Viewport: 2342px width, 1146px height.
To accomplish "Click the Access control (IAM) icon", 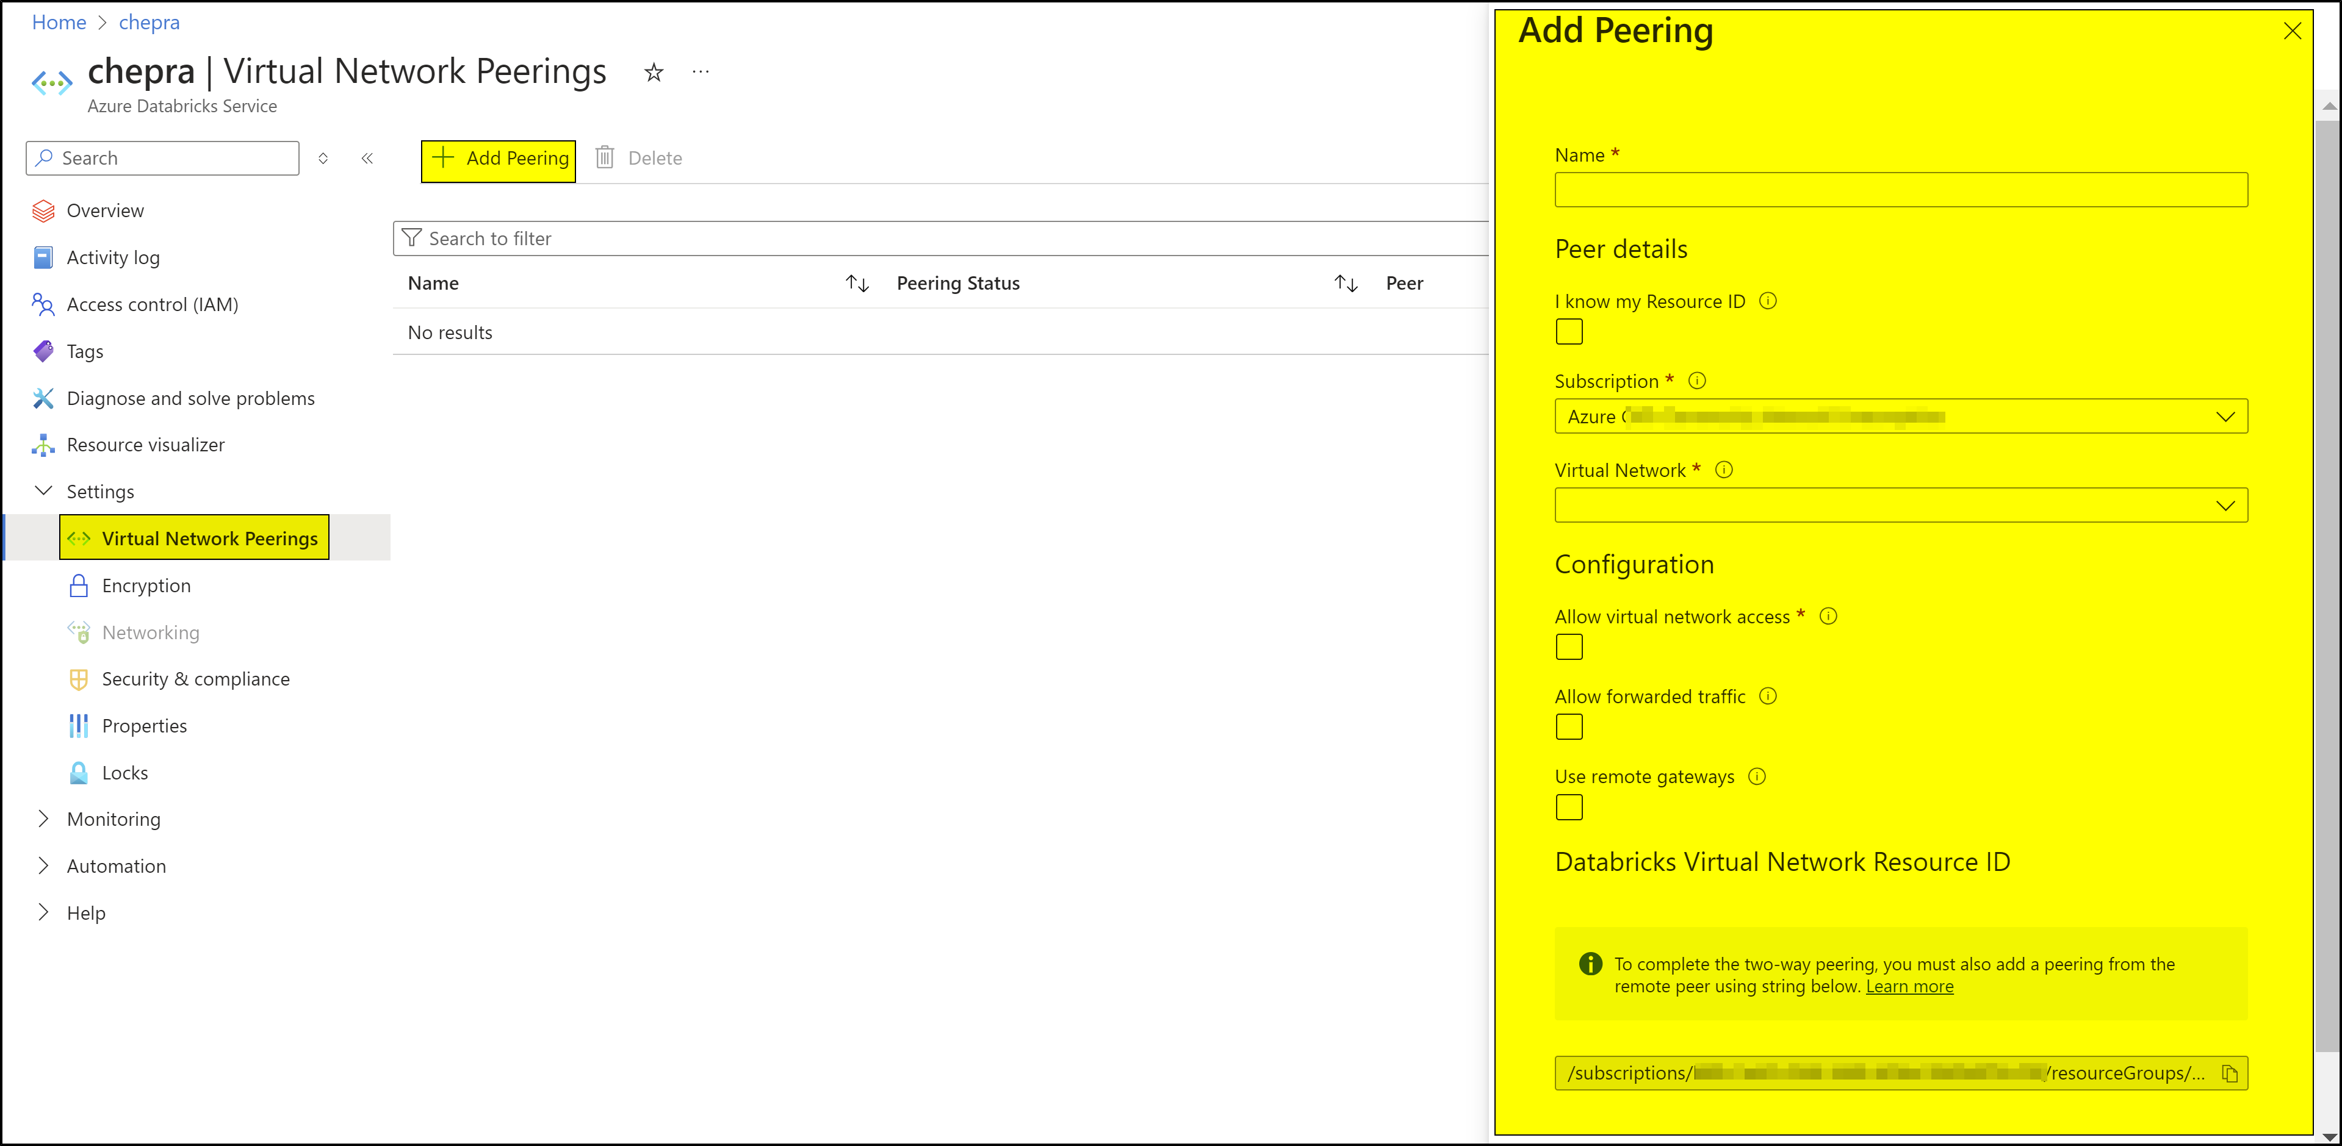I will click(x=43, y=304).
